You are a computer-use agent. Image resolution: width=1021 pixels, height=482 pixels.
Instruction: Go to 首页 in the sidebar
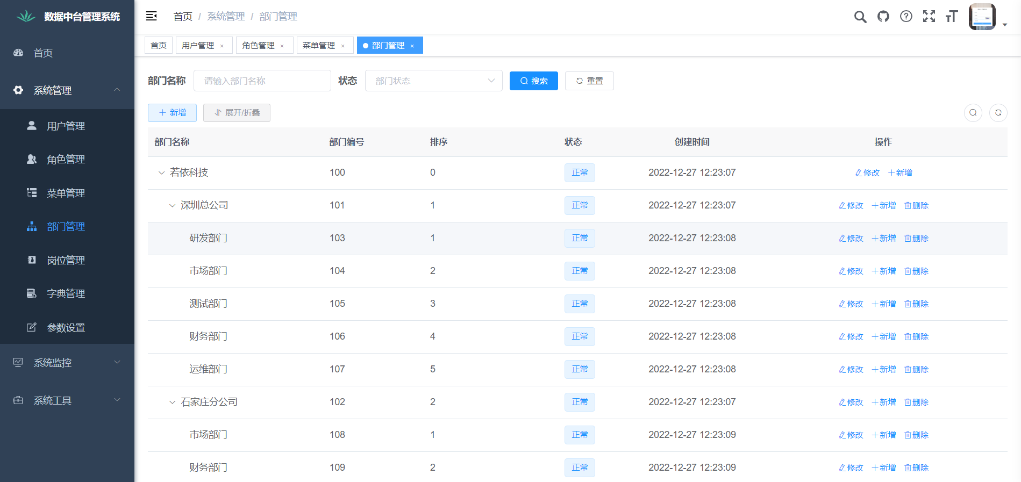[x=67, y=53]
